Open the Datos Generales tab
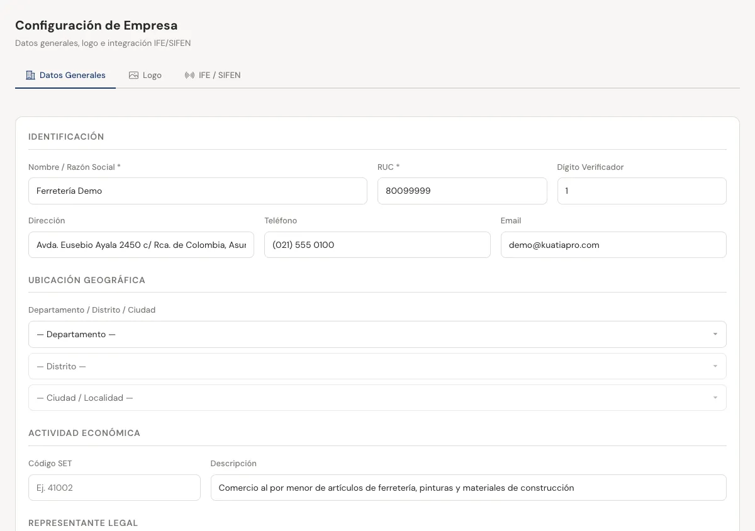 click(x=65, y=75)
